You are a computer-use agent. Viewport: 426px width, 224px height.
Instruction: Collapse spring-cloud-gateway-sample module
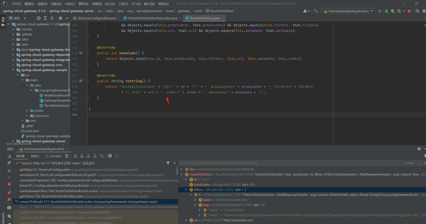[x=13, y=70]
